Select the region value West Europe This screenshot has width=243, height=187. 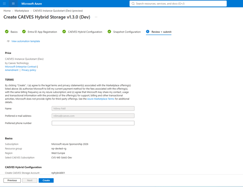(x=58, y=153)
